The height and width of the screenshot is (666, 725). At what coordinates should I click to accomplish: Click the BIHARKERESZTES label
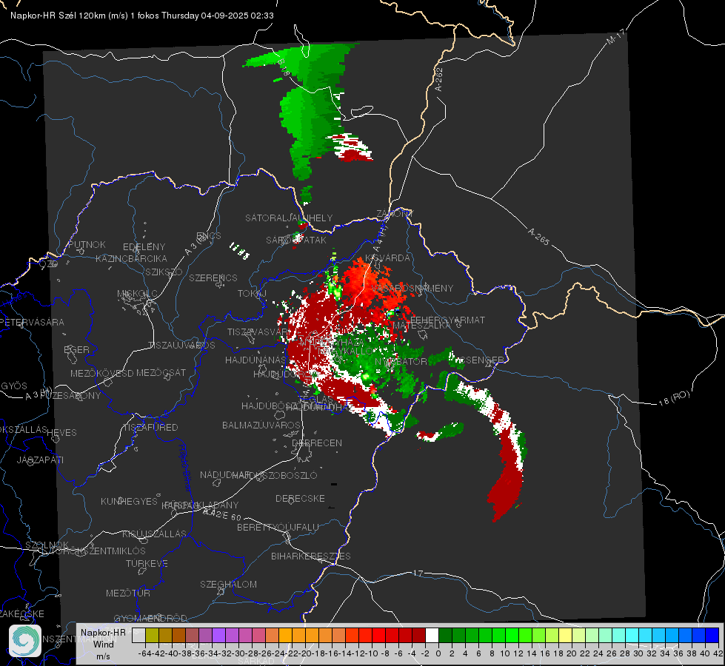(x=311, y=556)
